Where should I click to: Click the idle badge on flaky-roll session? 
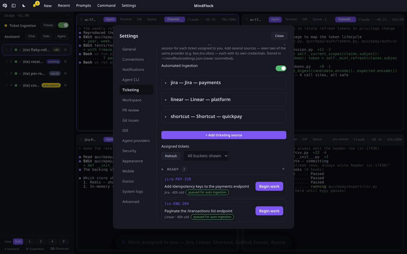[56, 50]
